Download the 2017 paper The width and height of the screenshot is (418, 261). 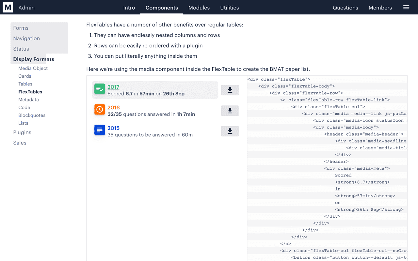230,90
